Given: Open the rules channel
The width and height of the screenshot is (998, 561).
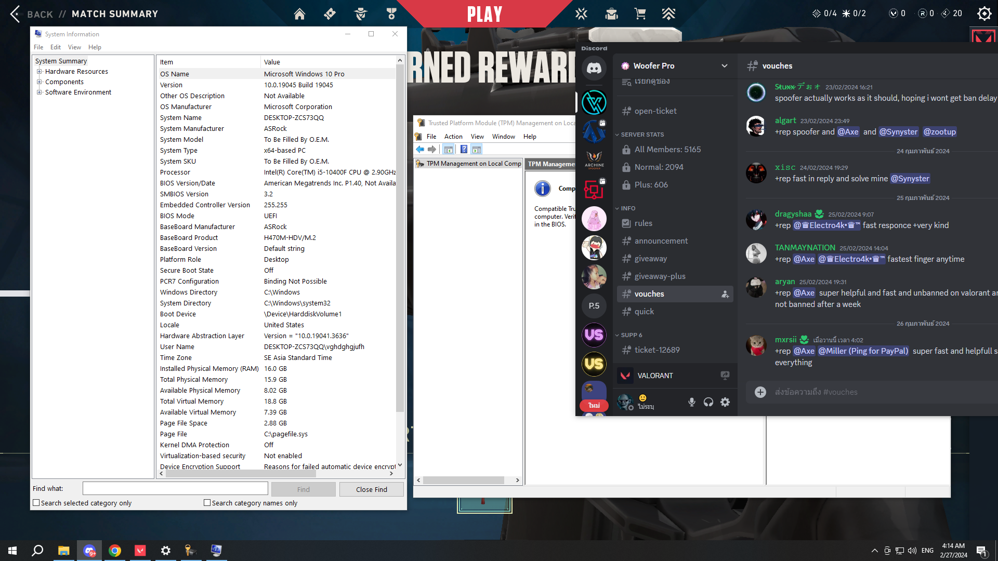Looking at the screenshot, I should coord(675,223).
